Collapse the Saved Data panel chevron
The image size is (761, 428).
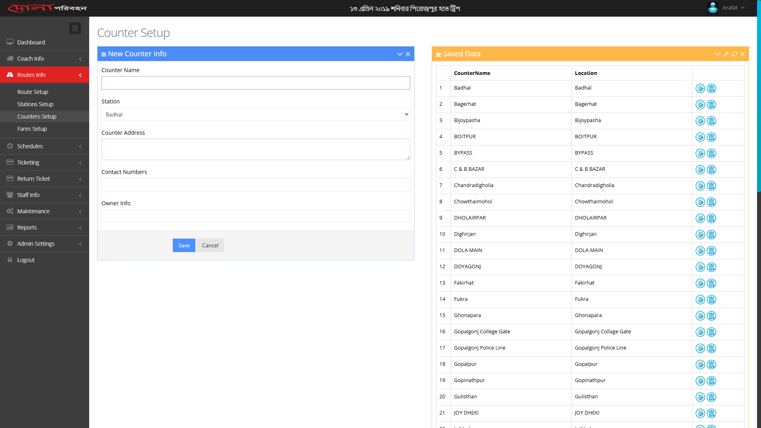tap(717, 54)
